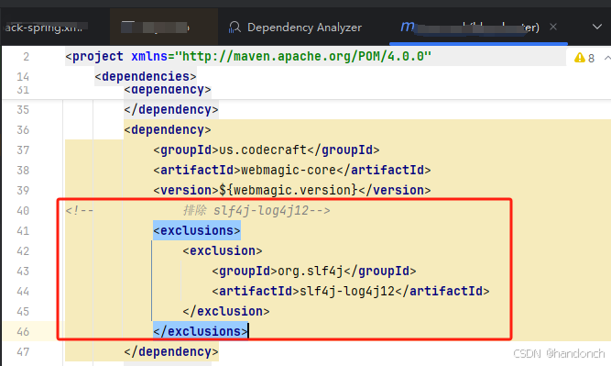This screenshot has width=611, height=366.
Task: Click the opening <exclusions> tag
Action: tap(197, 230)
